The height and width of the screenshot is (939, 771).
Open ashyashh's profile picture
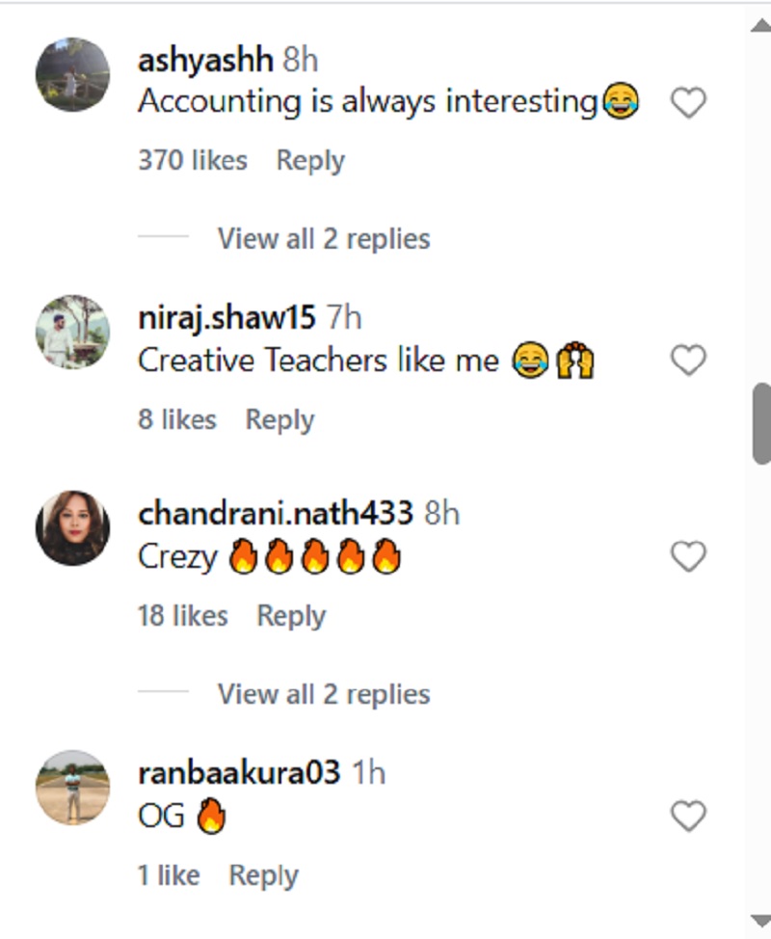[x=72, y=74]
